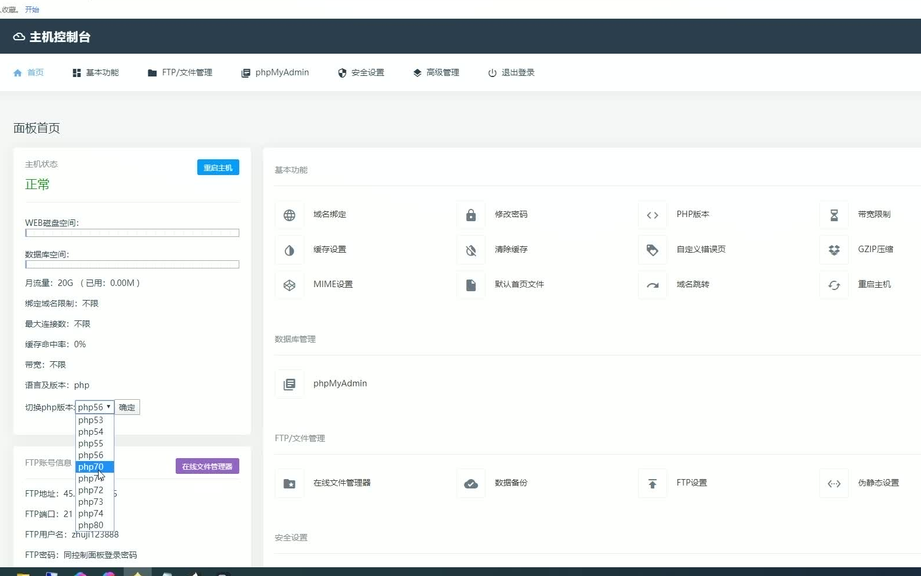Click the 正常 host status text
Viewport: 921px width, 576px height.
(37, 184)
